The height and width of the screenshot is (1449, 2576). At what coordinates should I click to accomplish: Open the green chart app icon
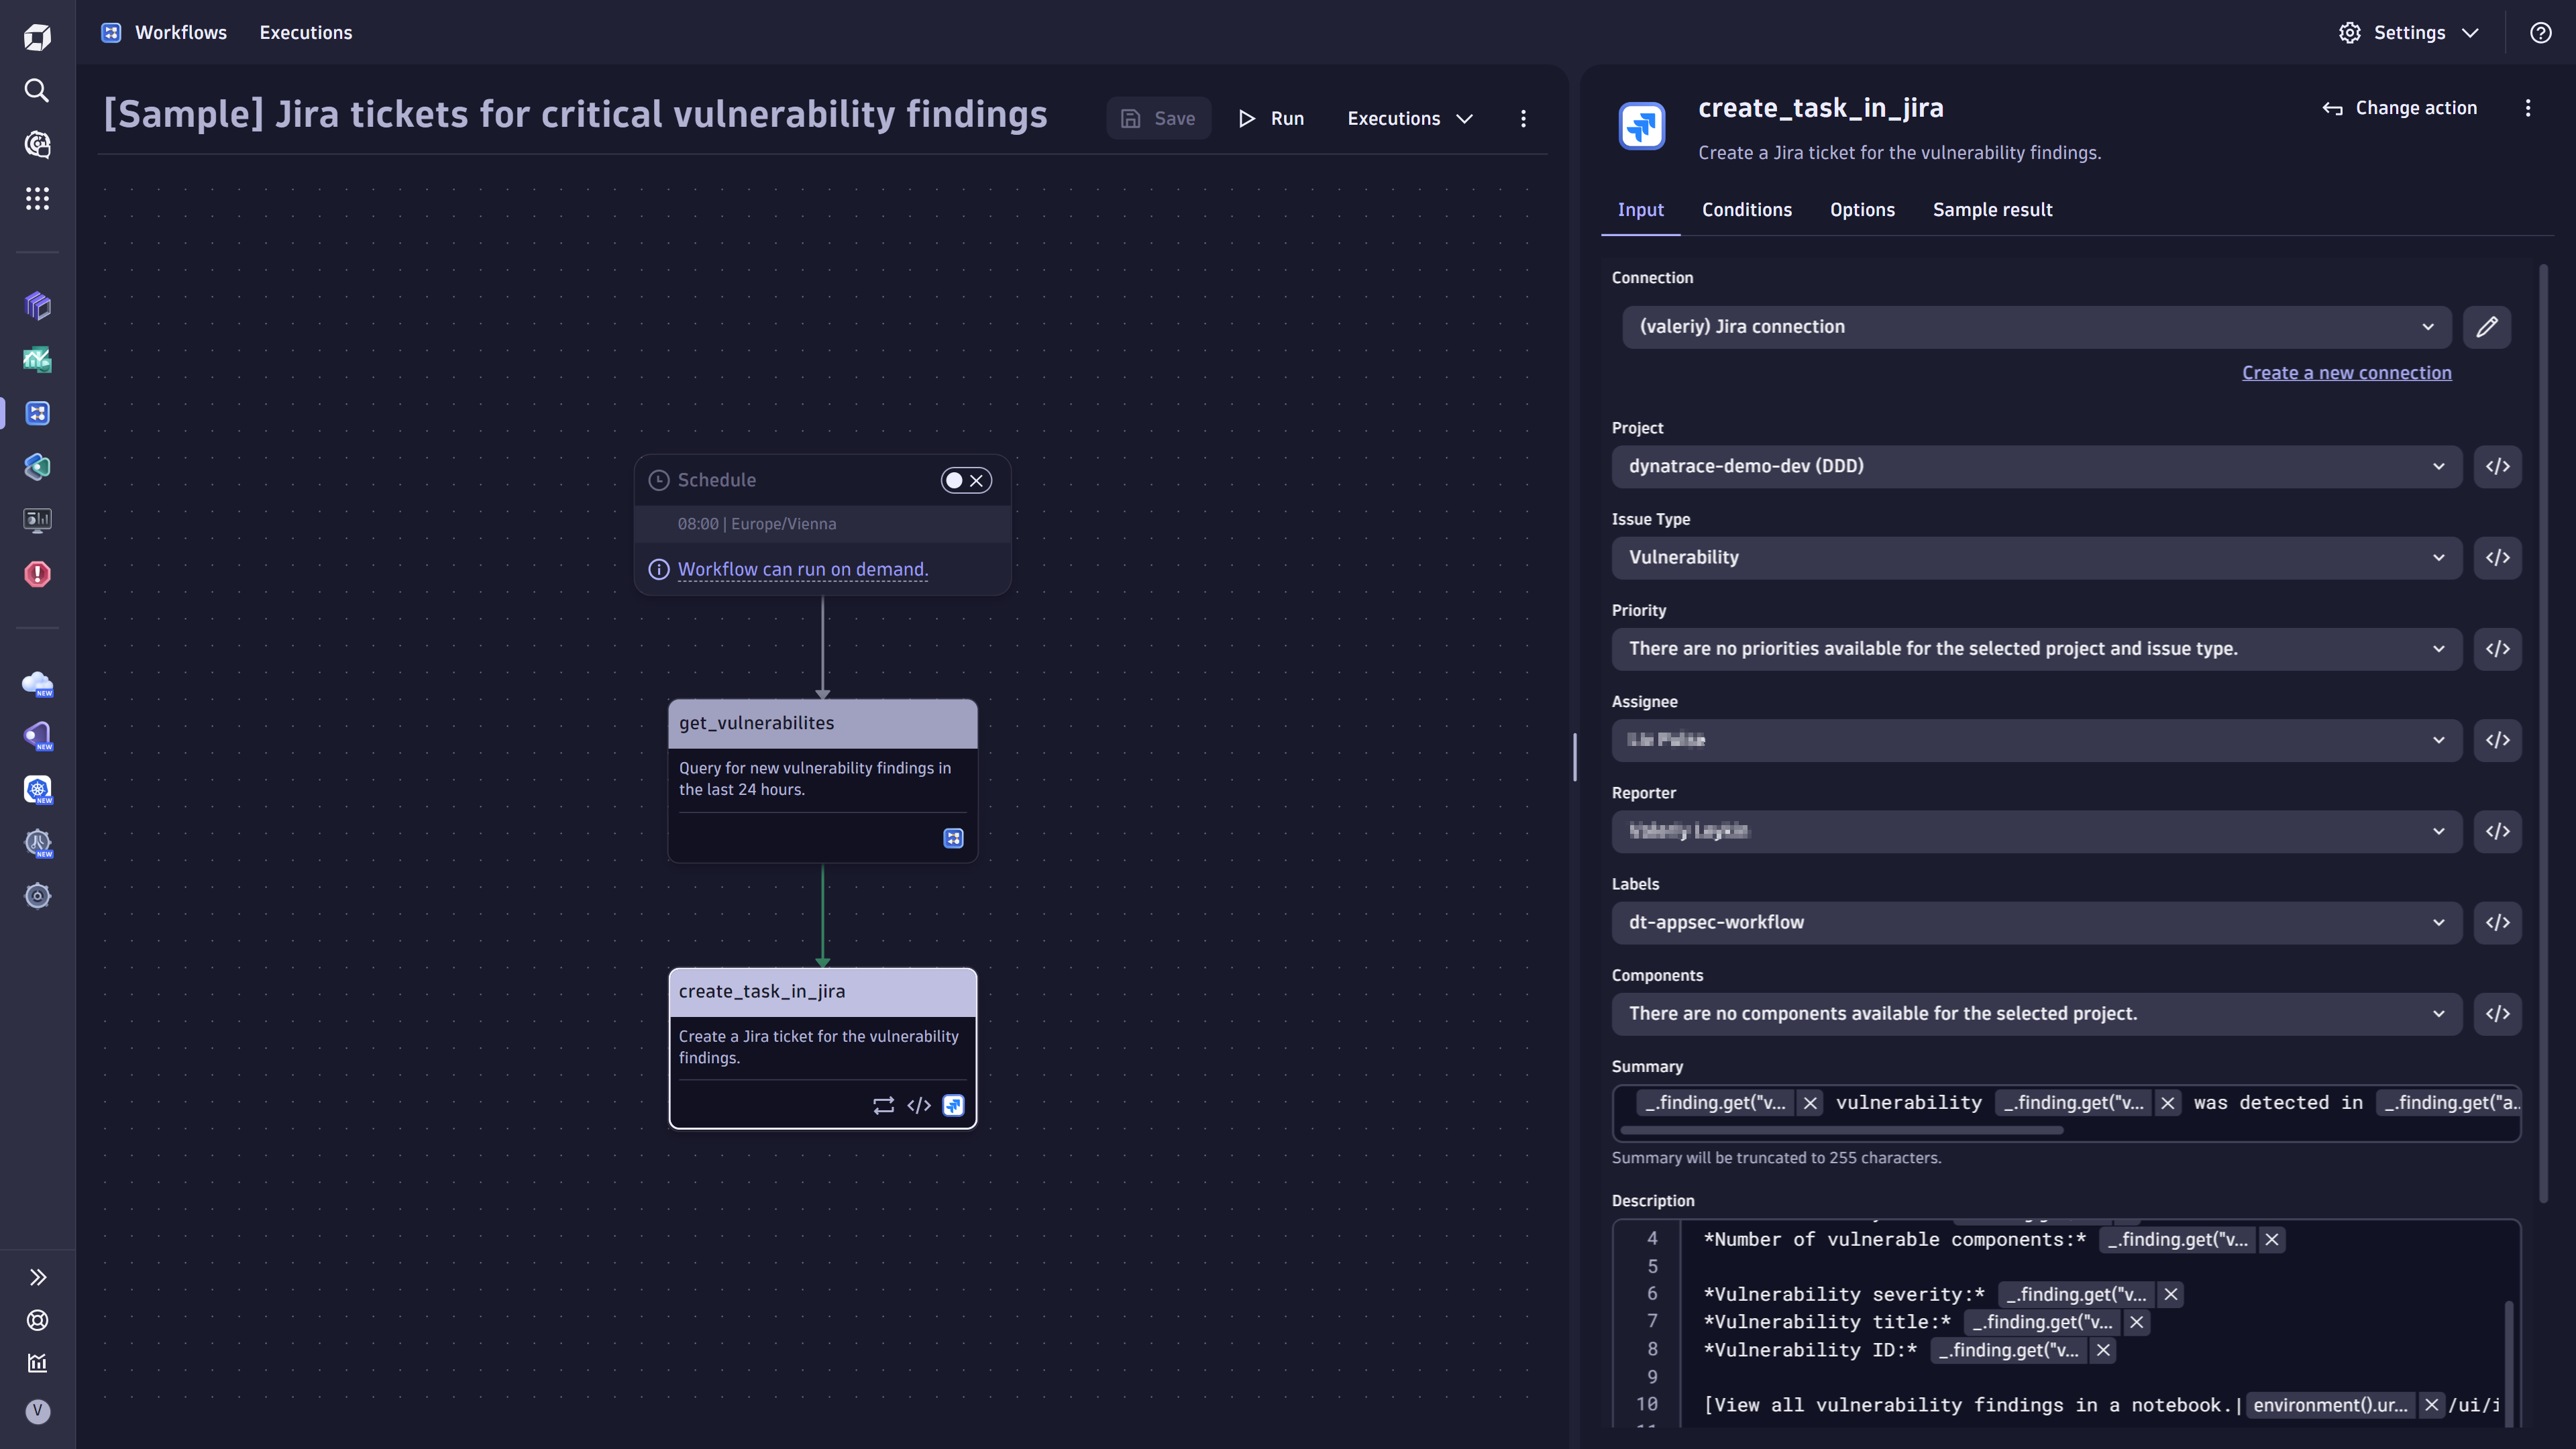tap(37, 359)
